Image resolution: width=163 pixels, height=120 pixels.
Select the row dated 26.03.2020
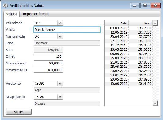129,49
